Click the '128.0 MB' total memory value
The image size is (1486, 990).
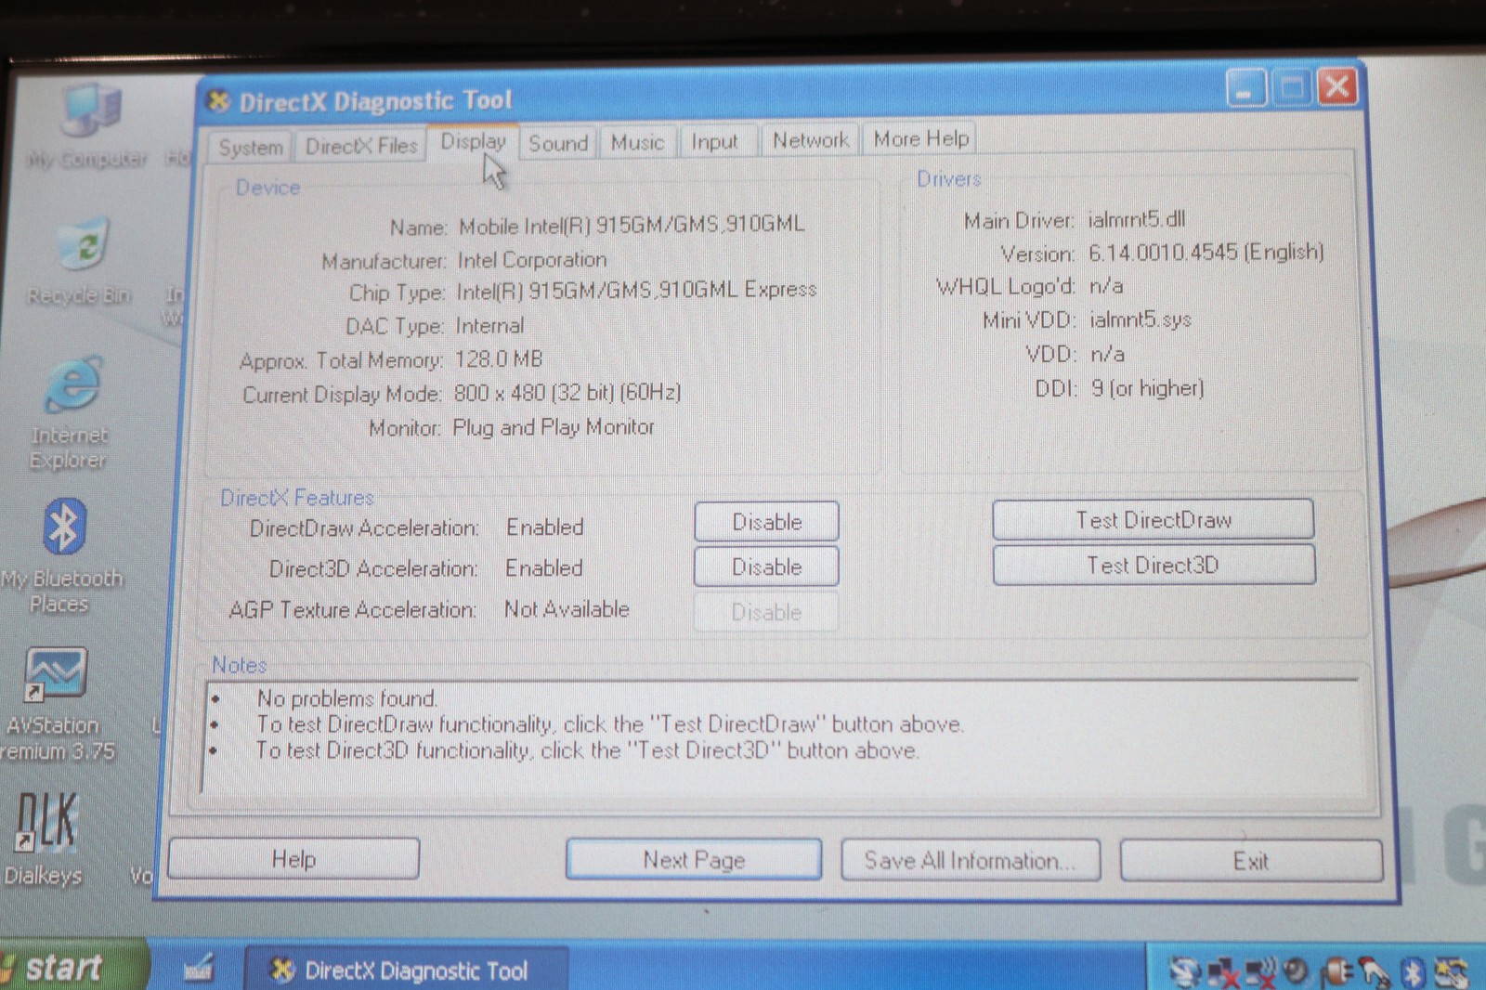[x=499, y=359]
